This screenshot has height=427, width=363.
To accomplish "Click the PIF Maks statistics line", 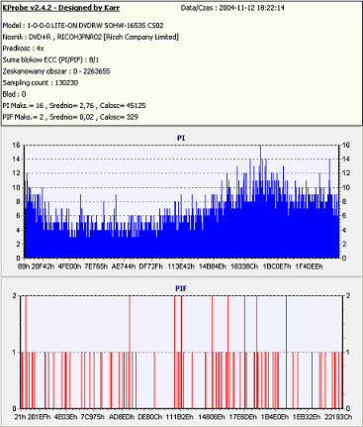I will (70, 117).
